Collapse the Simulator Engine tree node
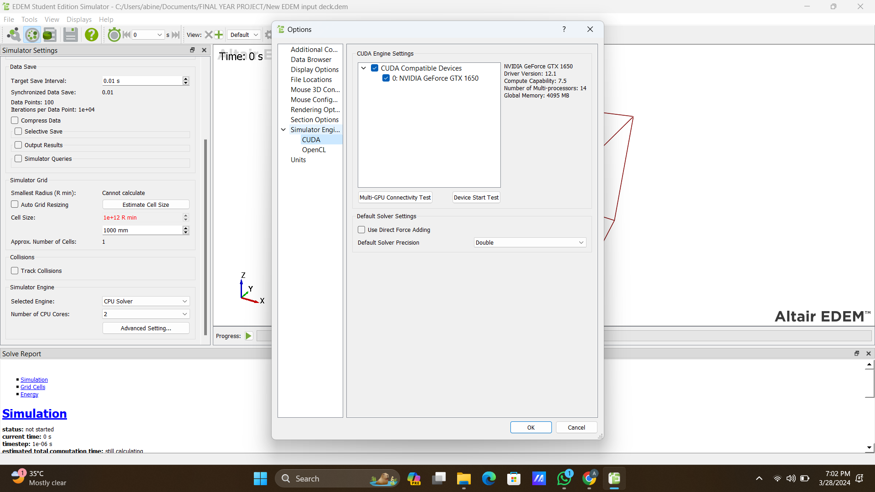Viewport: 875px width, 492px height. (283, 130)
